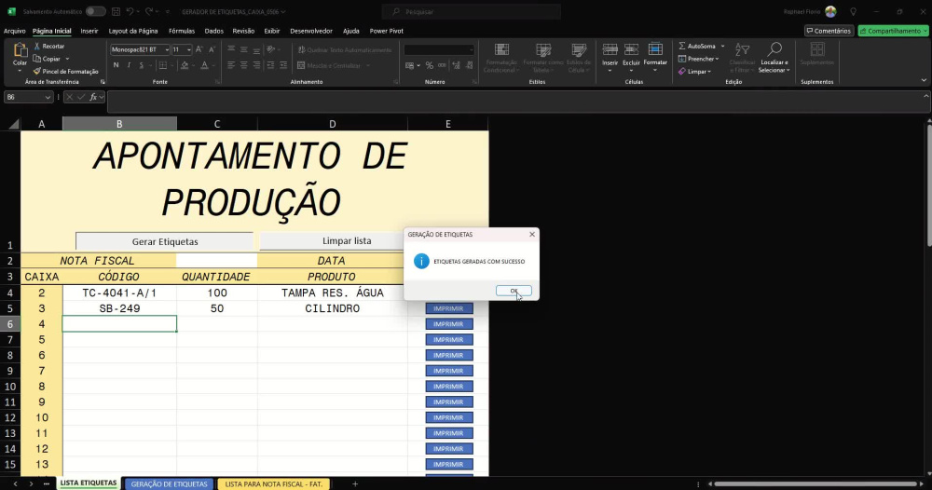Open the Preencher dropdown
This screenshot has width=932, height=490.
[699, 59]
